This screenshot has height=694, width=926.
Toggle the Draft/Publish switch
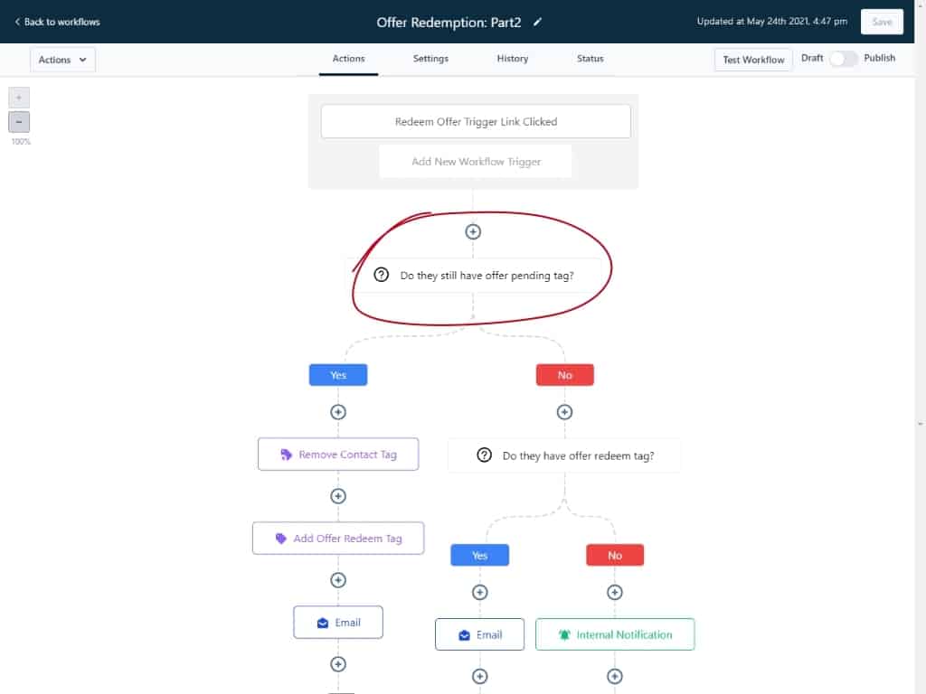(x=843, y=59)
